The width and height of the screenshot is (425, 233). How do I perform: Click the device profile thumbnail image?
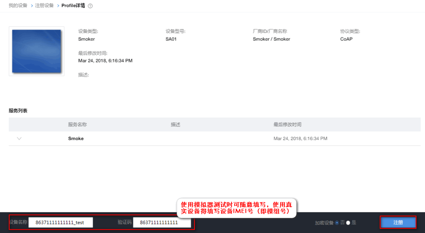36,51
